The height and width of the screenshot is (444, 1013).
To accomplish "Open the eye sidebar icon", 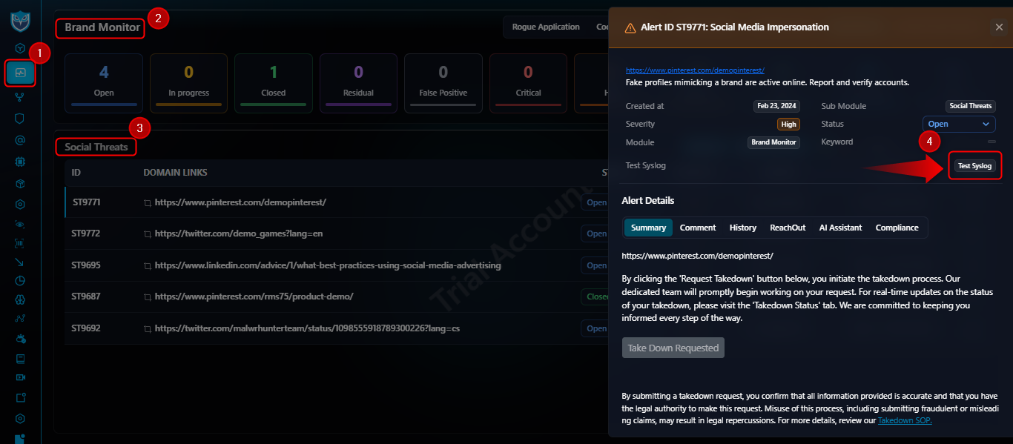I will coord(21,225).
